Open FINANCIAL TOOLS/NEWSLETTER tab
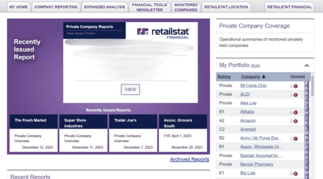 pyautogui.click(x=150, y=7)
